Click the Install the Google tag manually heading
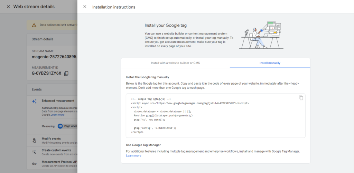This screenshot has width=354, height=173. pos(148,77)
